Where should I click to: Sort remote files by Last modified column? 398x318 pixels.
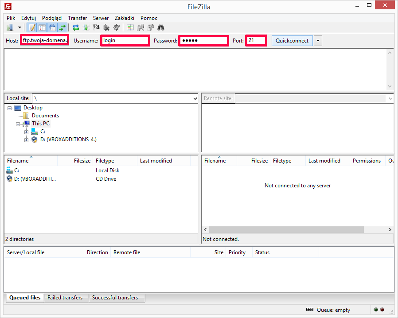tap(328, 161)
